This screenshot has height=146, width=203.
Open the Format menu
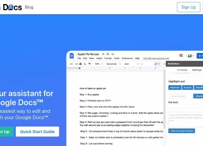108,58
